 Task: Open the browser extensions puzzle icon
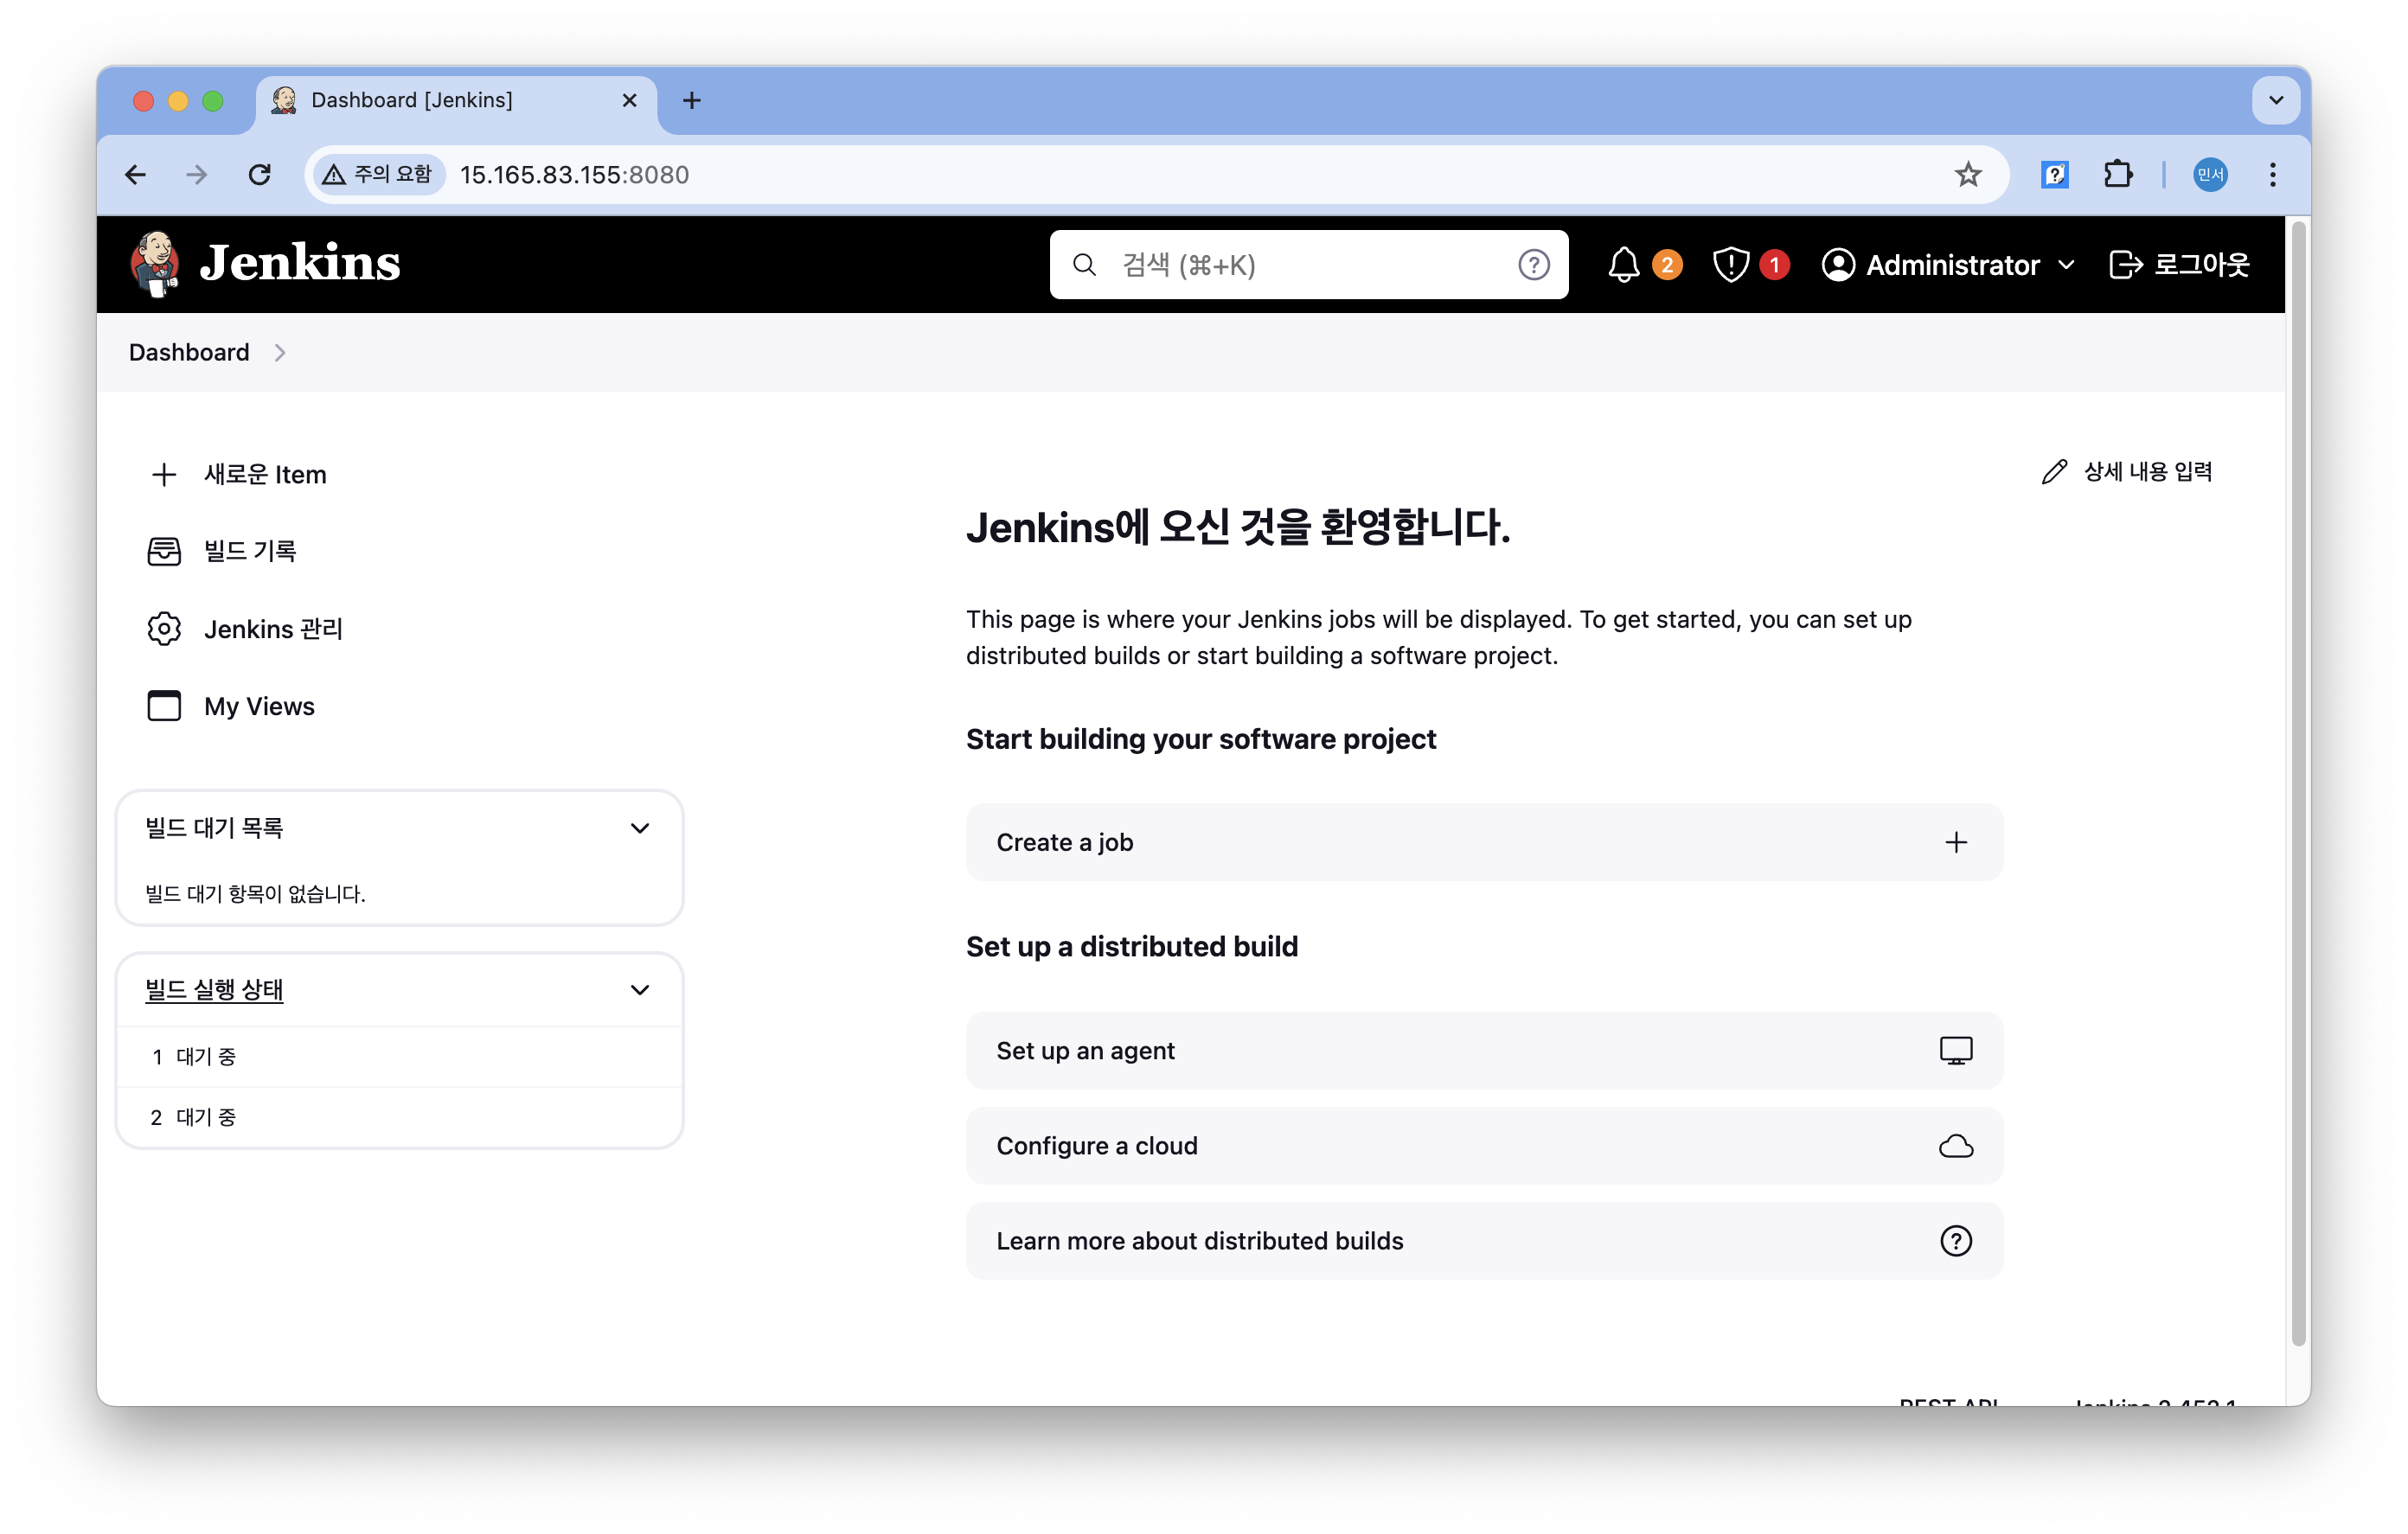coord(2117,175)
